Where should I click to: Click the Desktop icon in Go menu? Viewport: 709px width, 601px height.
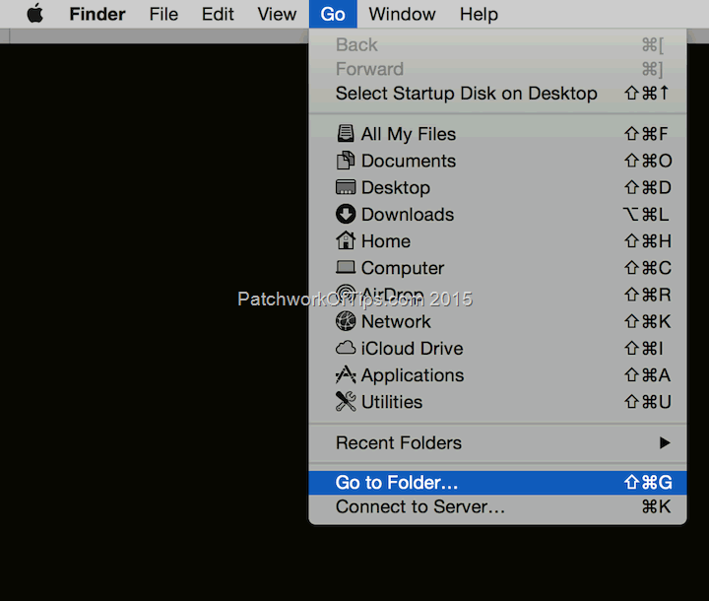pyautogui.click(x=346, y=187)
